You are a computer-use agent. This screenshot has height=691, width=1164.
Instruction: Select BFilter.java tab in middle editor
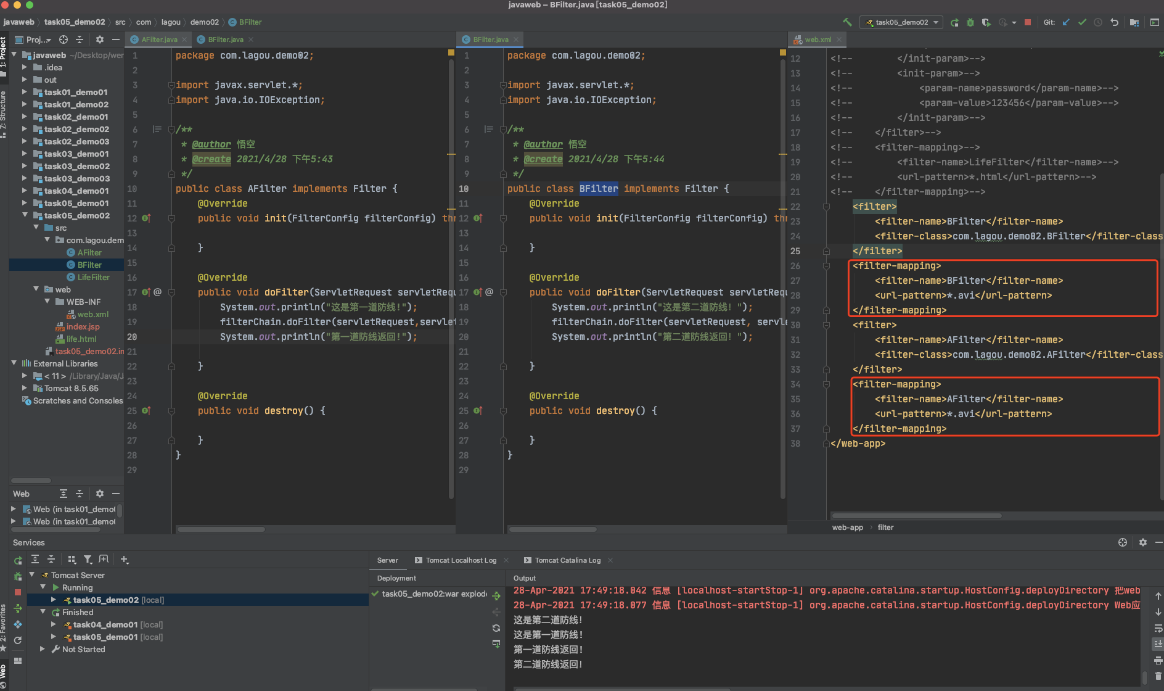[491, 39]
